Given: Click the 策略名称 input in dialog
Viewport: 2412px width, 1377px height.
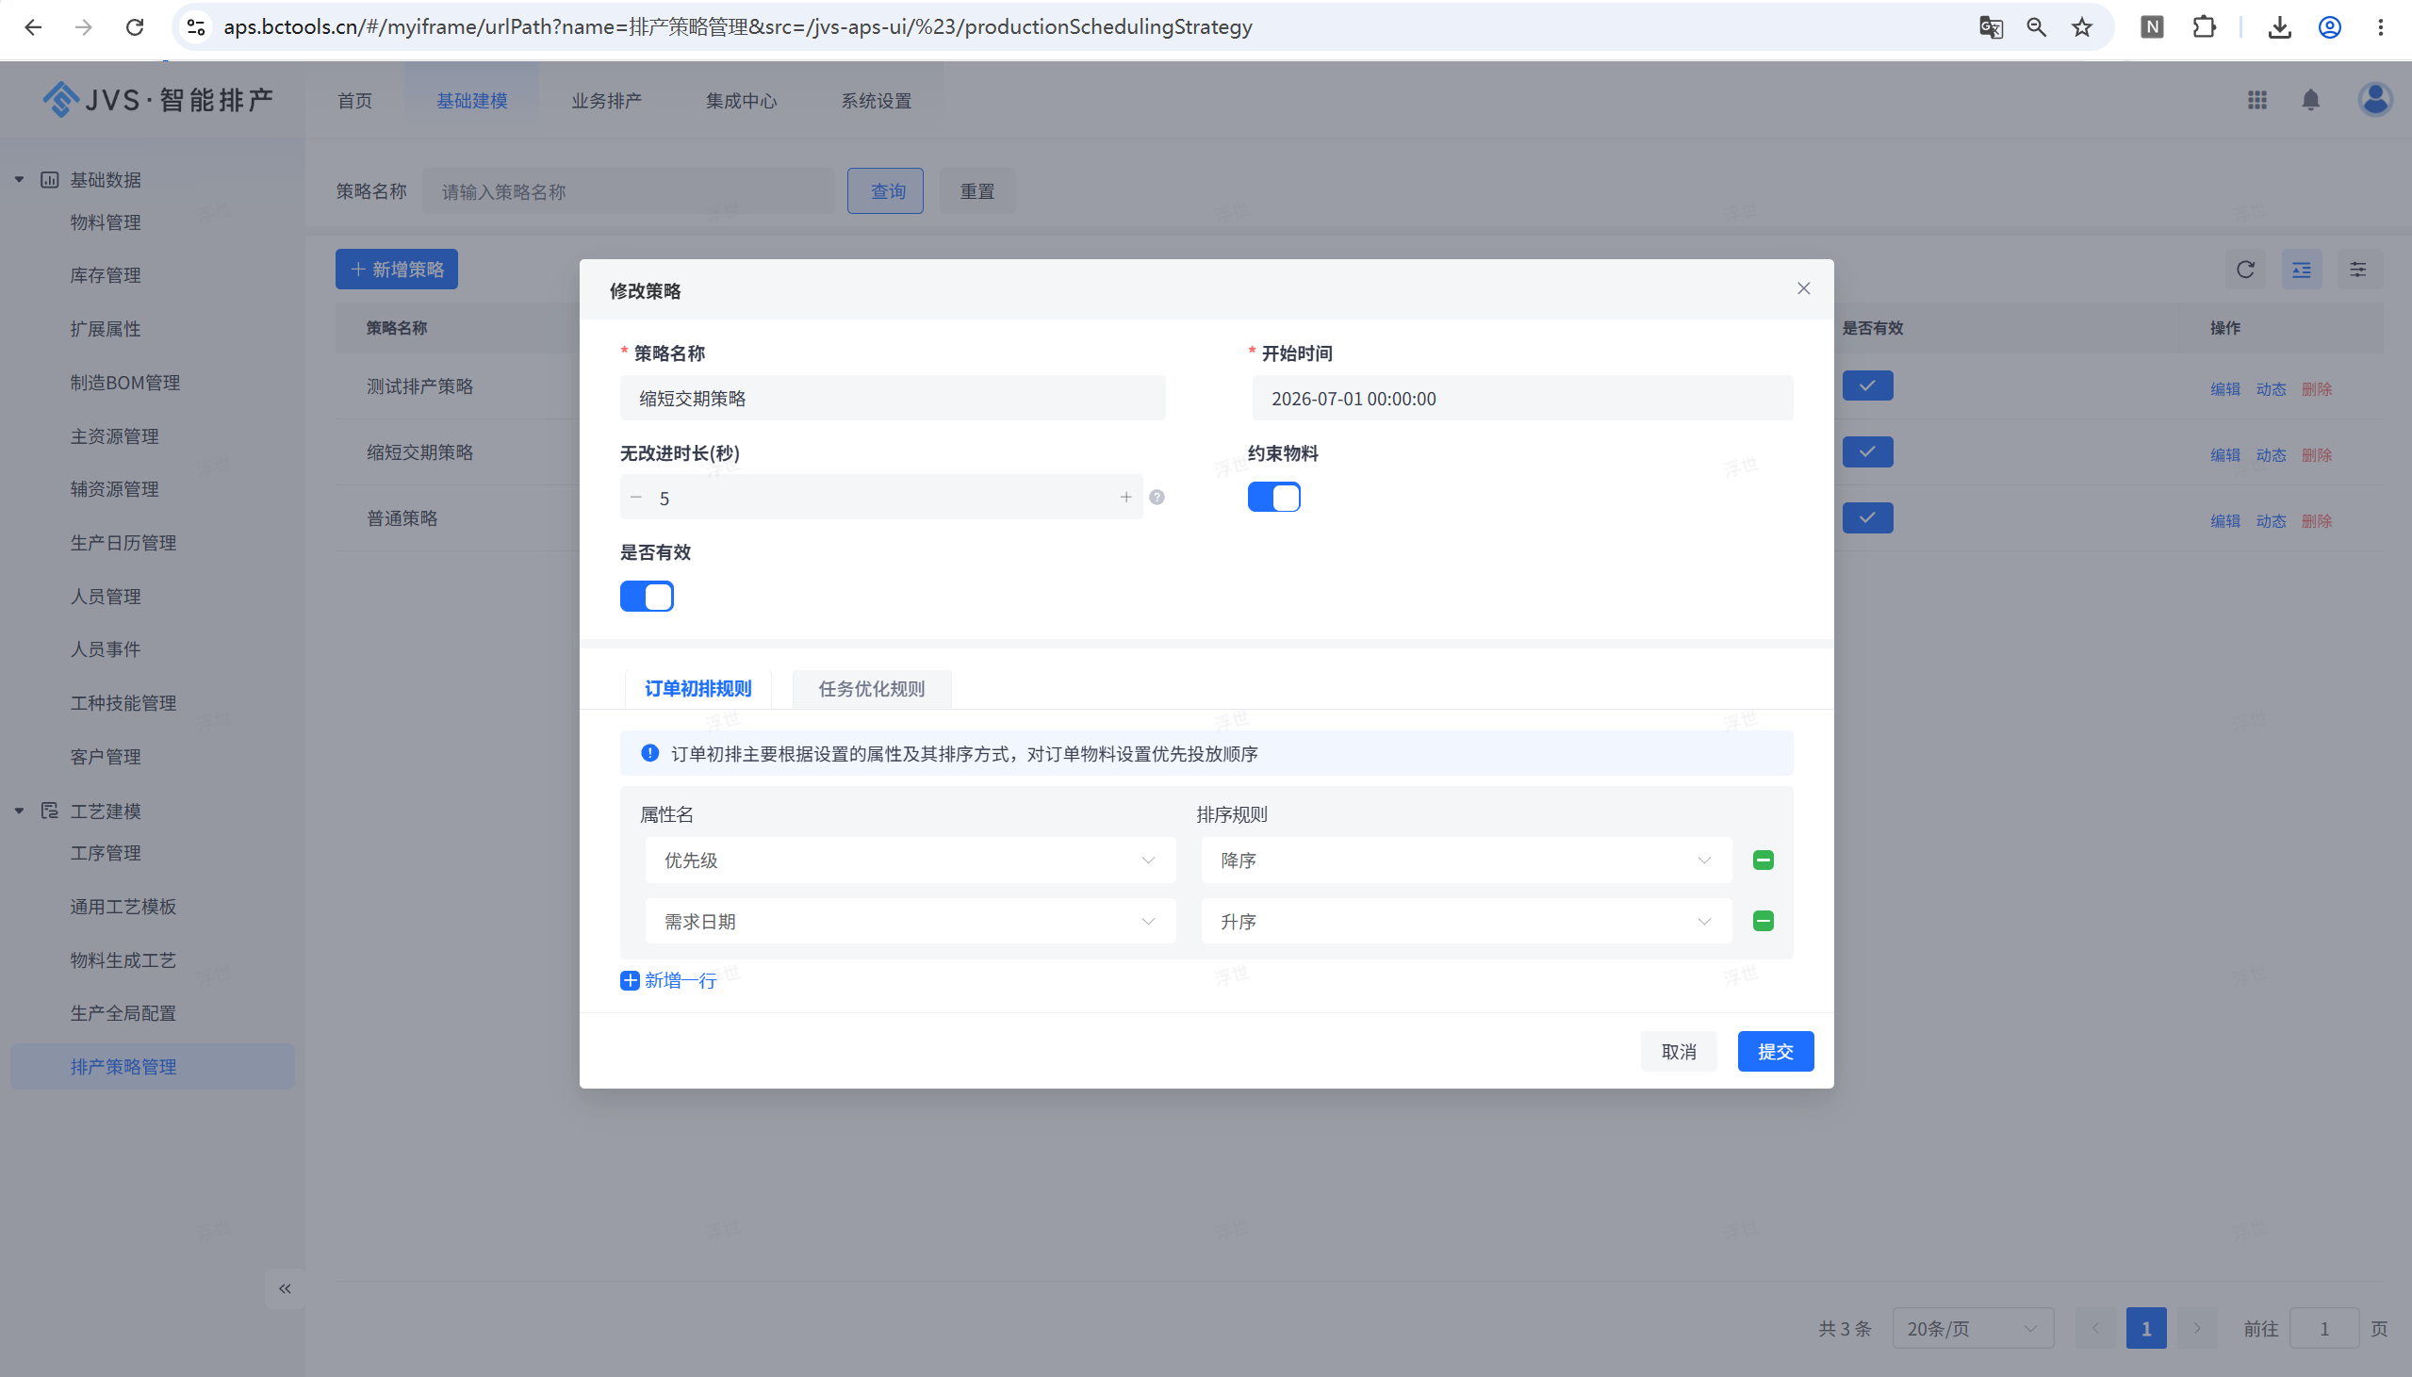Looking at the screenshot, I should point(893,398).
